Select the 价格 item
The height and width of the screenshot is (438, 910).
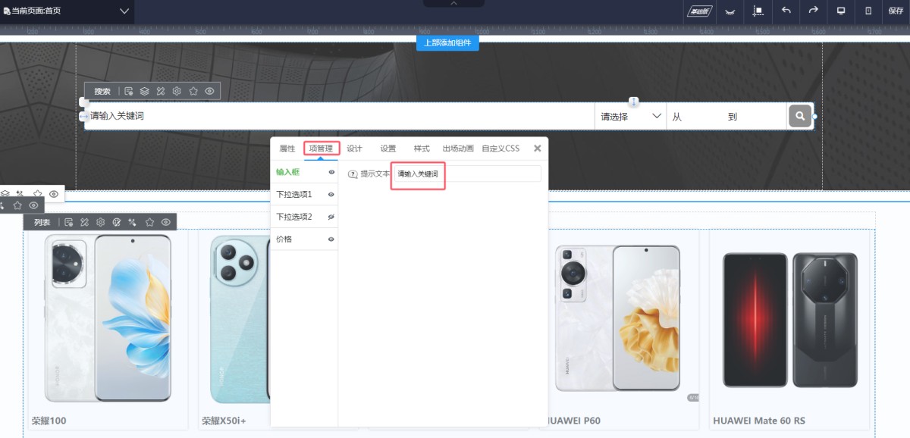[304, 239]
